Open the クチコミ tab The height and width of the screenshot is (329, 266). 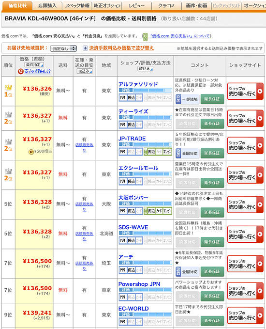pos(166,6)
